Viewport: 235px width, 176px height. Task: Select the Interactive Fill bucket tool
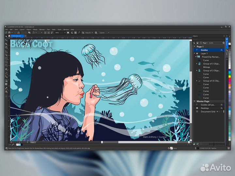pos(6,92)
